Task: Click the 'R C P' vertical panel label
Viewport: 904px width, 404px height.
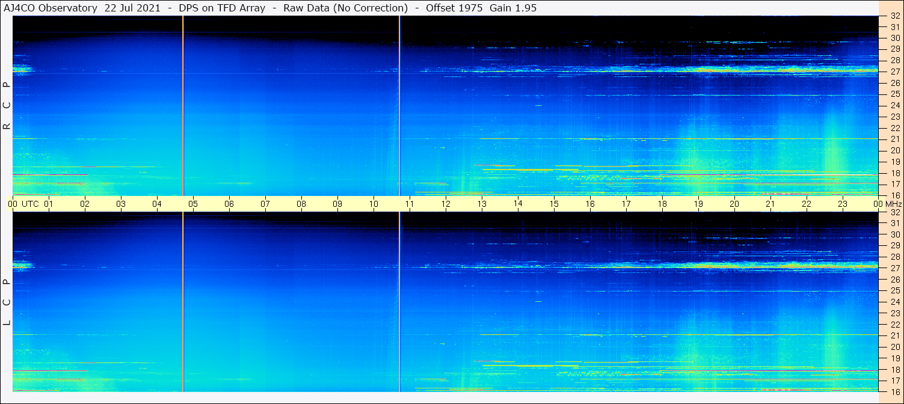Action: tap(7, 106)
